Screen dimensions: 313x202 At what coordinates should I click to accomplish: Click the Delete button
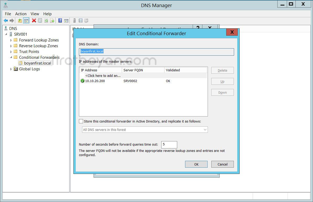point(222,70)
